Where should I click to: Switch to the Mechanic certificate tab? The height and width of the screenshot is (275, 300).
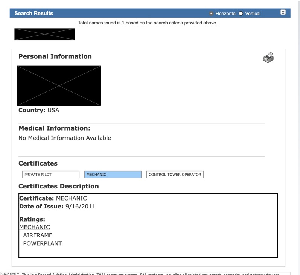coord(113,175)
